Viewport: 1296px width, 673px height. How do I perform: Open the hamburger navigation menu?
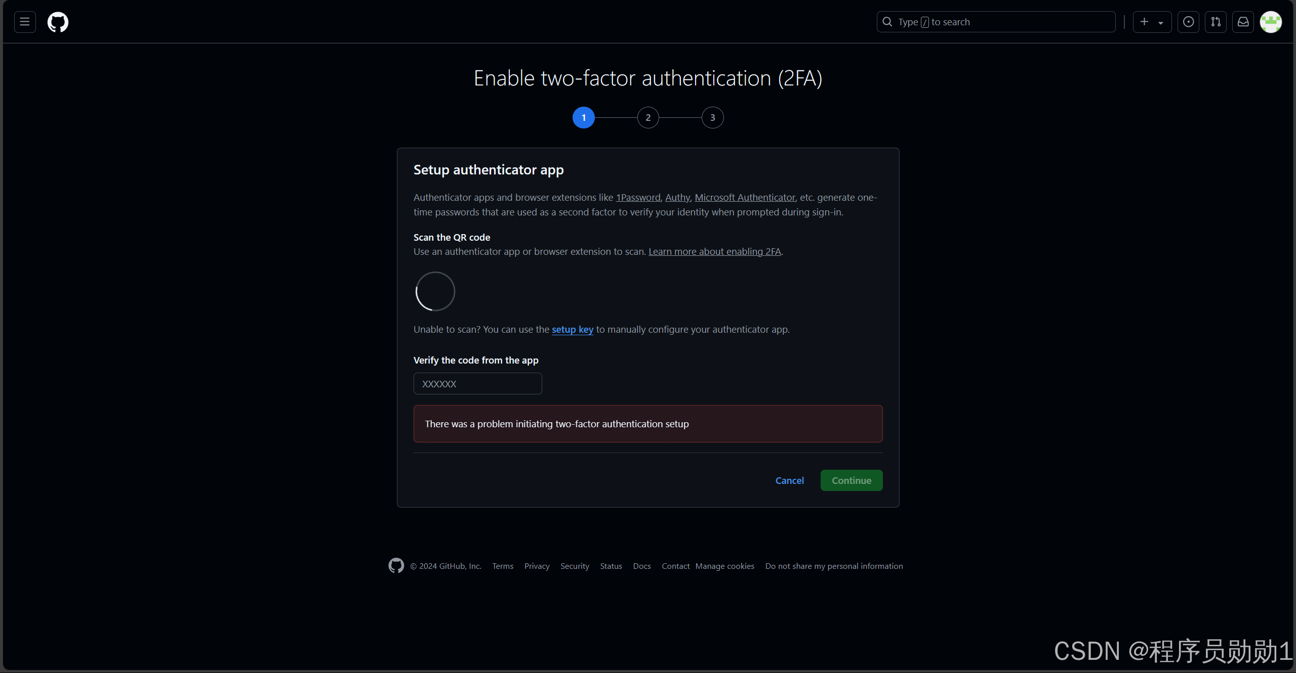pos(24,22)
